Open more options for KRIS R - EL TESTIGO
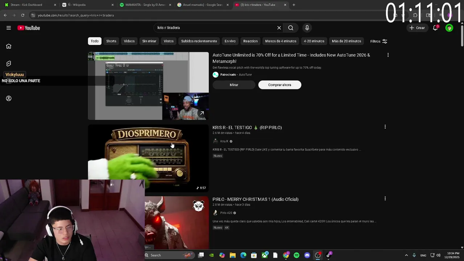Screen dimensions: 464x261 point(385,127)
